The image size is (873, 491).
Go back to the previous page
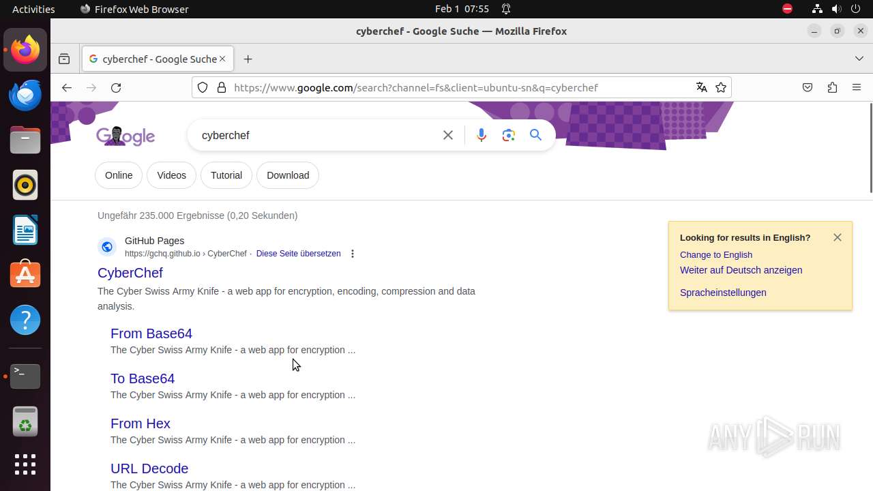click(66, 88)
